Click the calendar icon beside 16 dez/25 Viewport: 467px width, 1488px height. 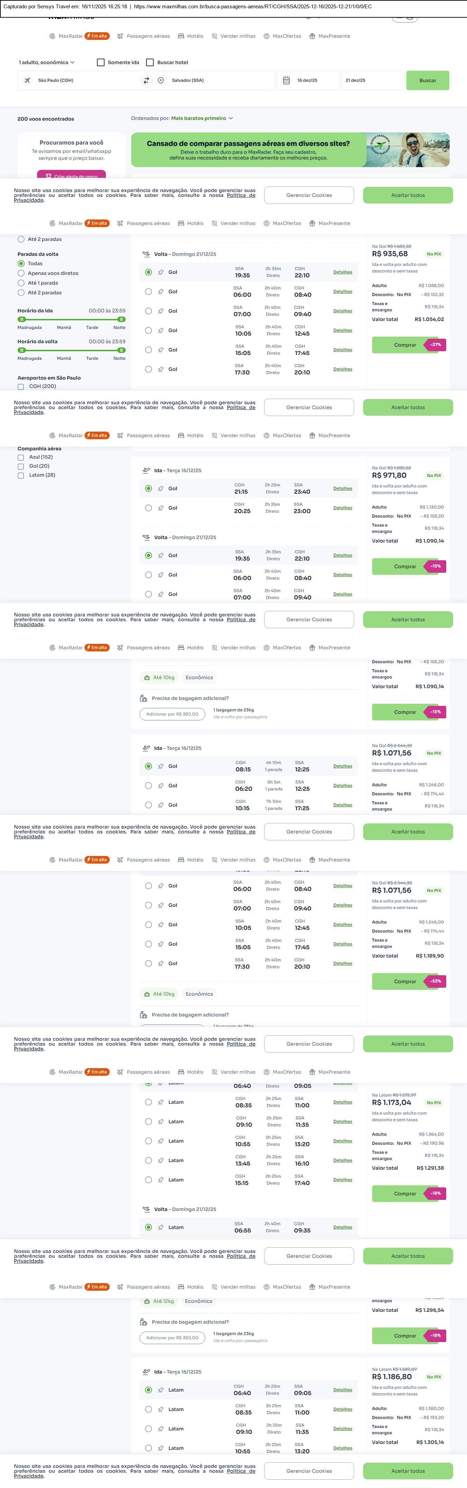tap(287, 80)
